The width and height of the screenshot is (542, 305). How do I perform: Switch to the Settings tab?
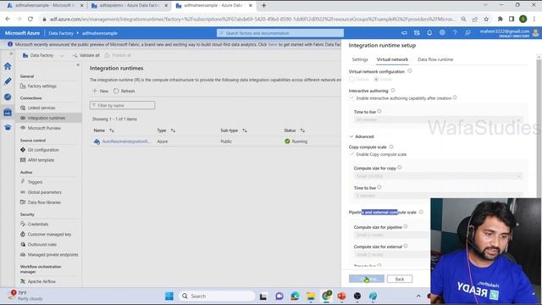click(360, 59)
